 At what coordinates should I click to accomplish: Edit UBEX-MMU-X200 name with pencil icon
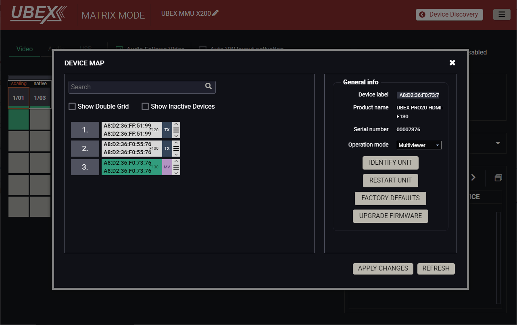(x=215, y=13)
